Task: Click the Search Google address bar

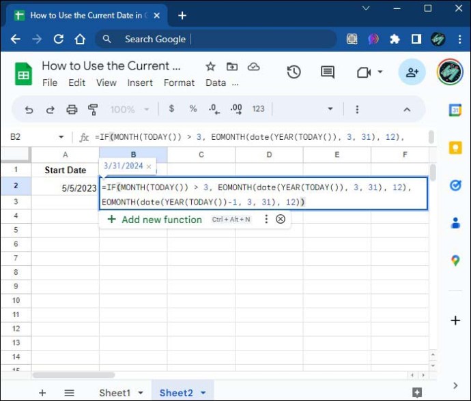Action: click(216, 39)
